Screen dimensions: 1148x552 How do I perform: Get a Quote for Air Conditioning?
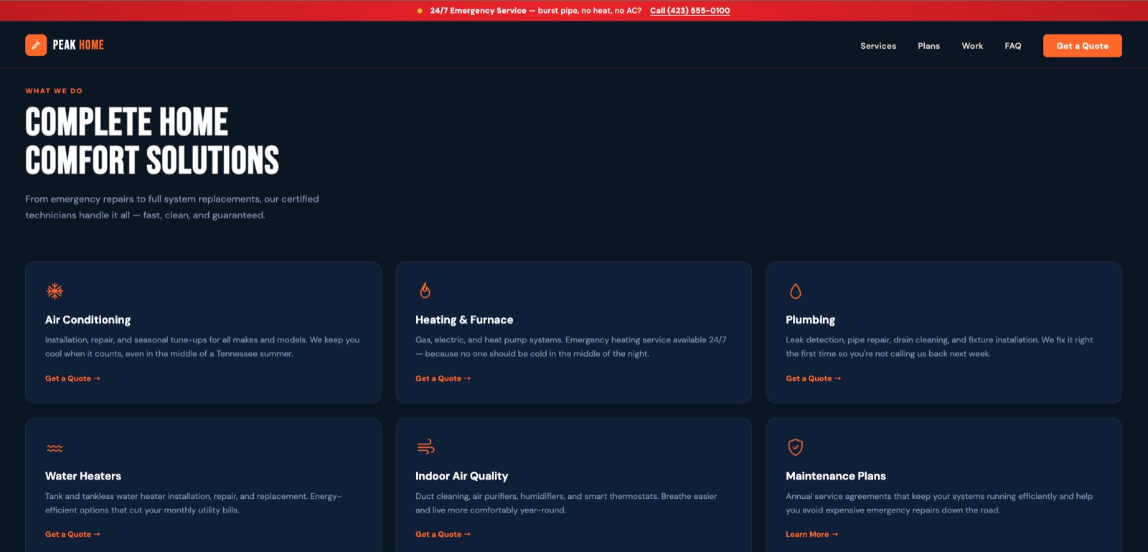(x=72, y=378)
